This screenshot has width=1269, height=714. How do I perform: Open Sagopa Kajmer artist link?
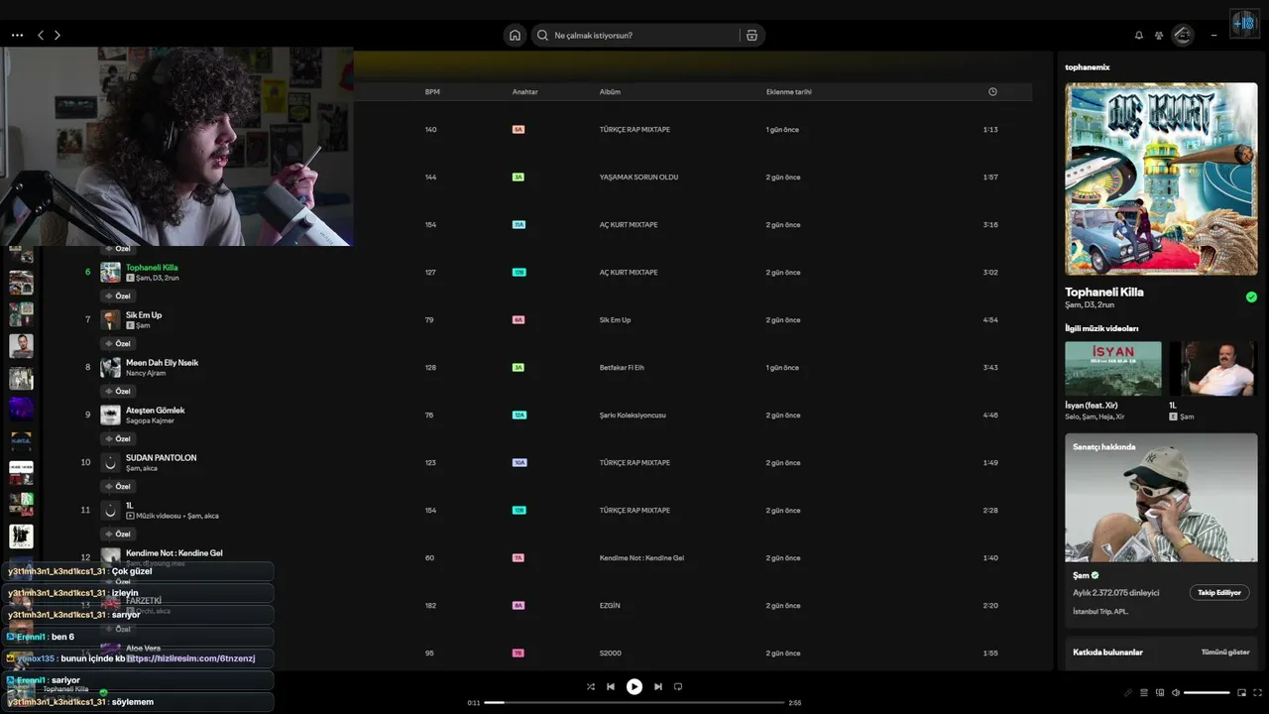(x=150, y=420)
